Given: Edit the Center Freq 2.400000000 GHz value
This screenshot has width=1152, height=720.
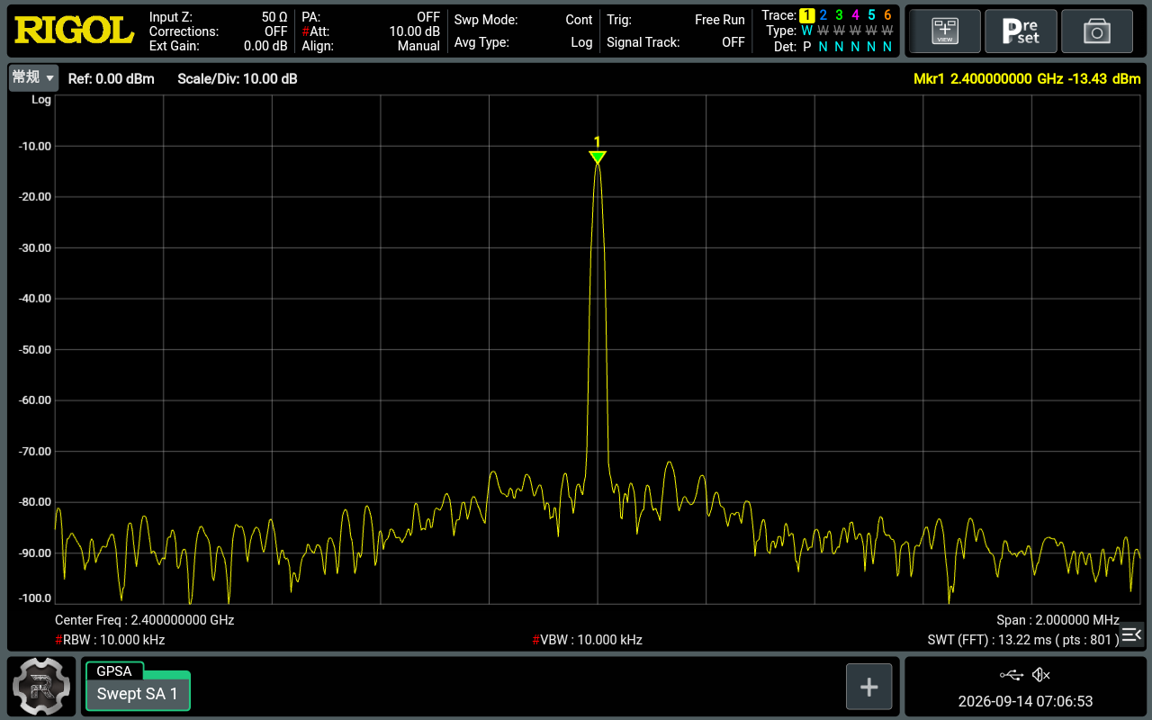Looking at the screenshot, I should 144,620.
